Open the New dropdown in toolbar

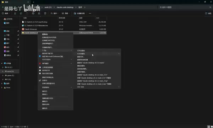6,13
